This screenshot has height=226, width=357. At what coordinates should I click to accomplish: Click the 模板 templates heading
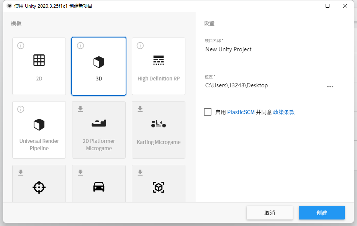pos(16,23)
